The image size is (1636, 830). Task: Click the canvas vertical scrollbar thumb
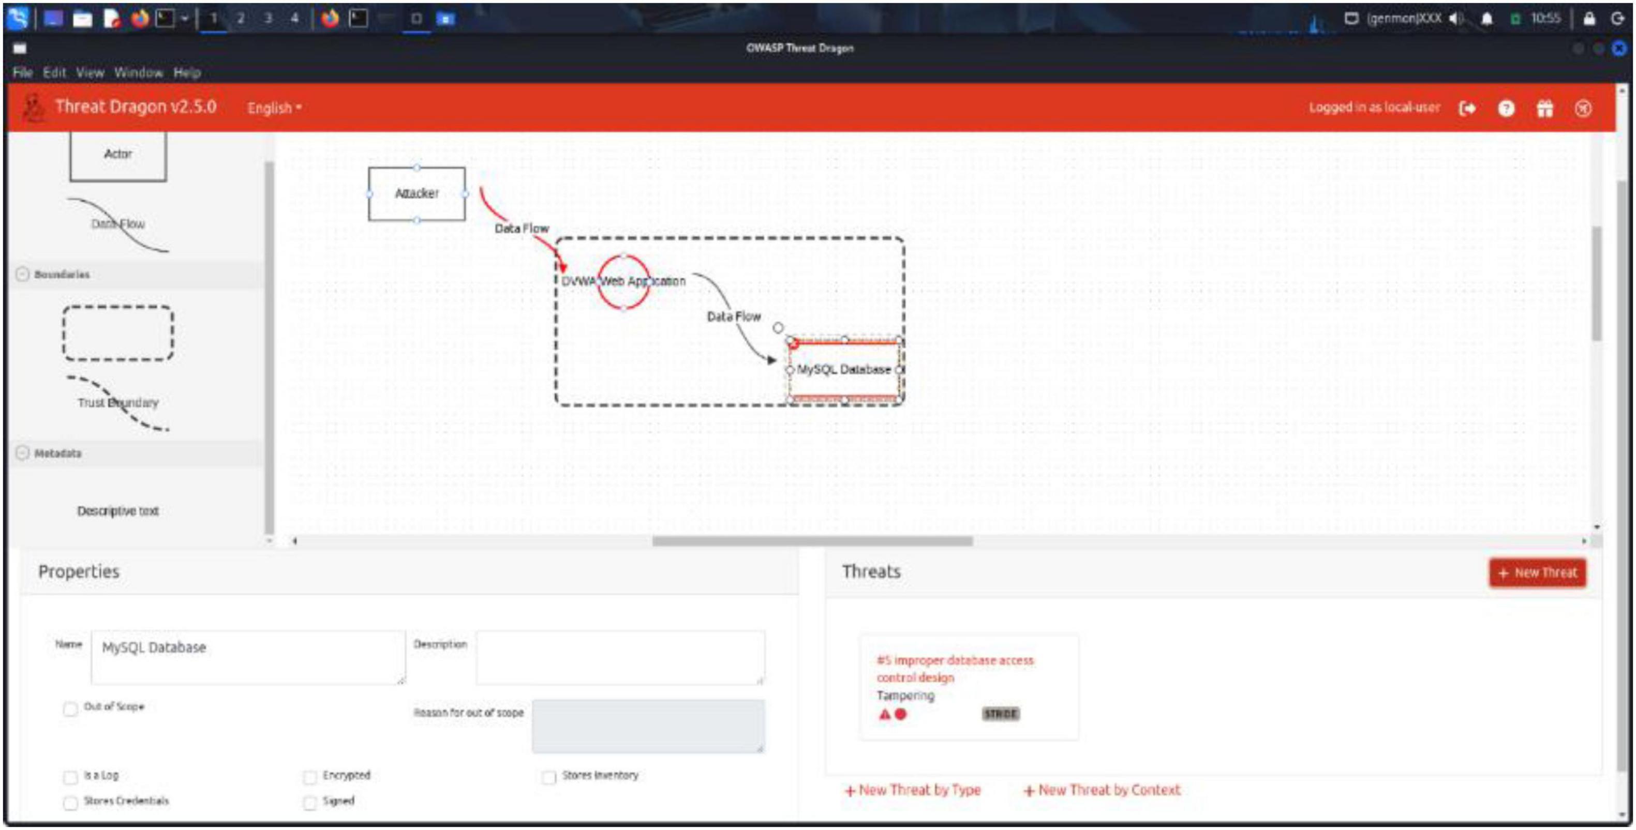(x=1597, y=283)
